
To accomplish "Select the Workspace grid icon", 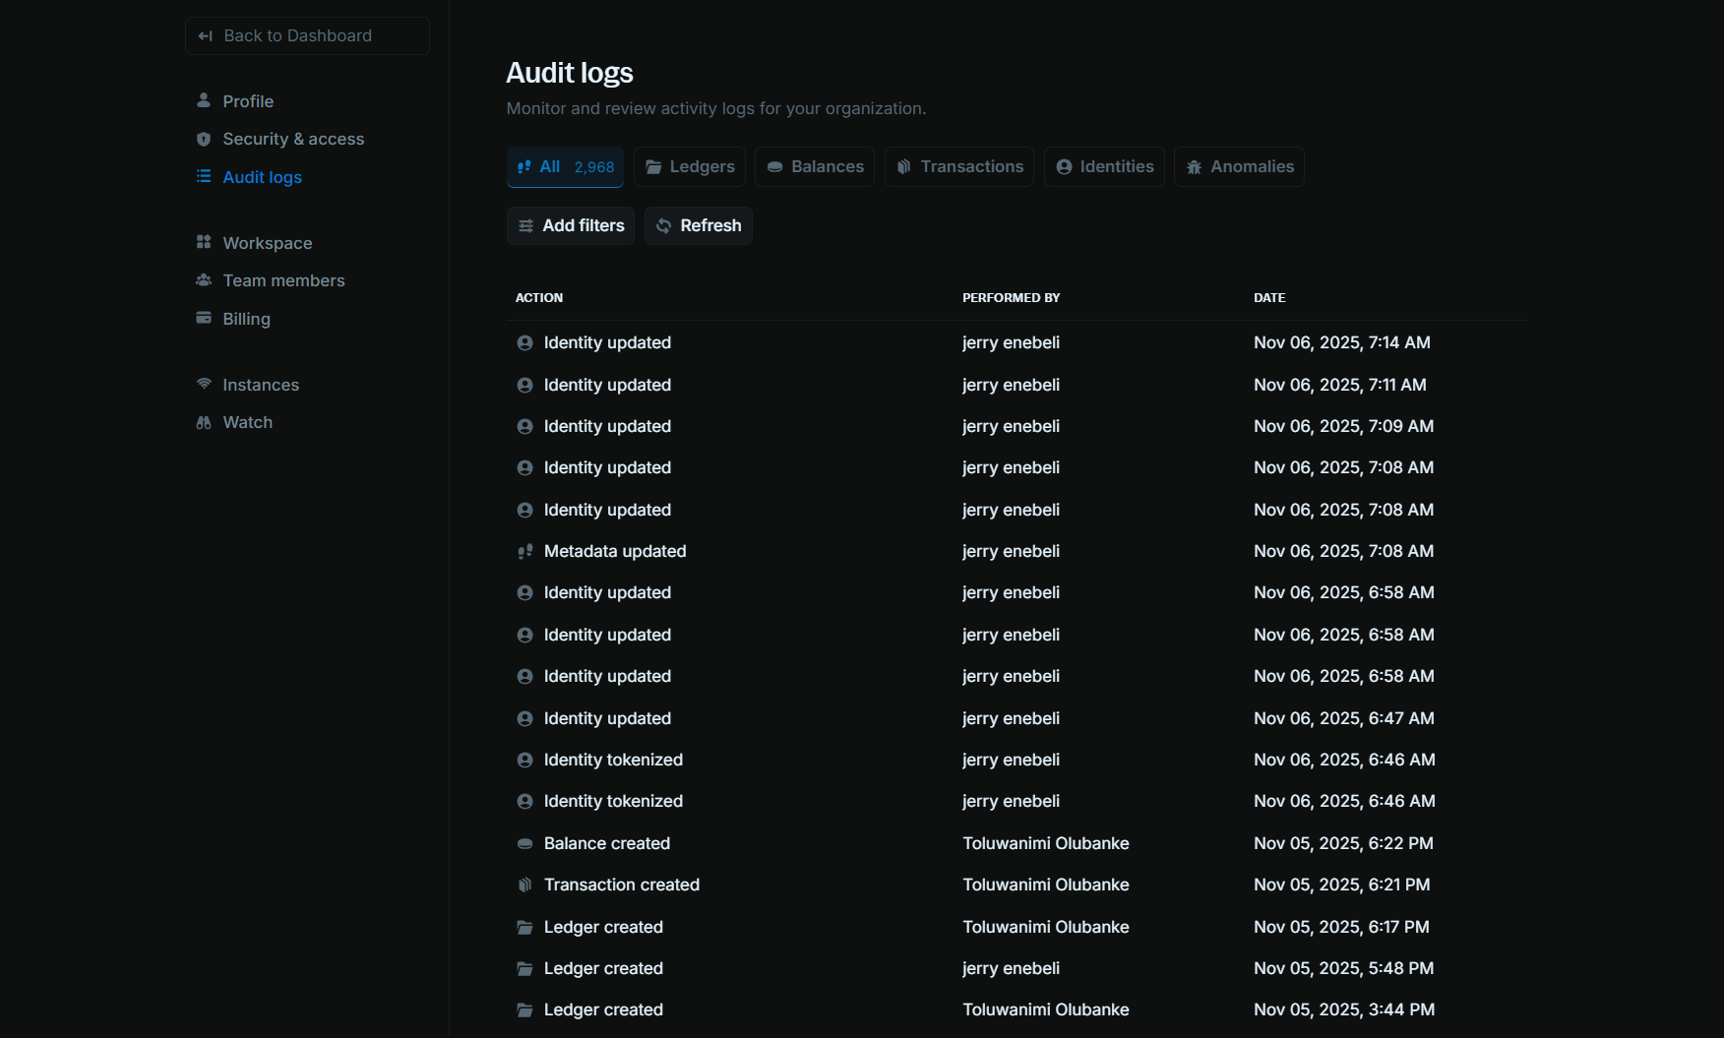I will [203, 242].
